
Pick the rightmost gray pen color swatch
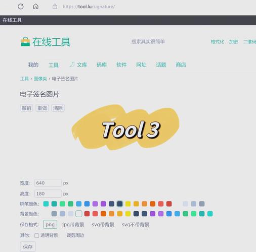pos(202,204)
